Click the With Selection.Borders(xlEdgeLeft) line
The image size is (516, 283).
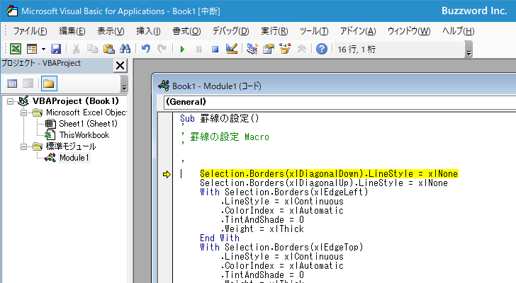284,192
